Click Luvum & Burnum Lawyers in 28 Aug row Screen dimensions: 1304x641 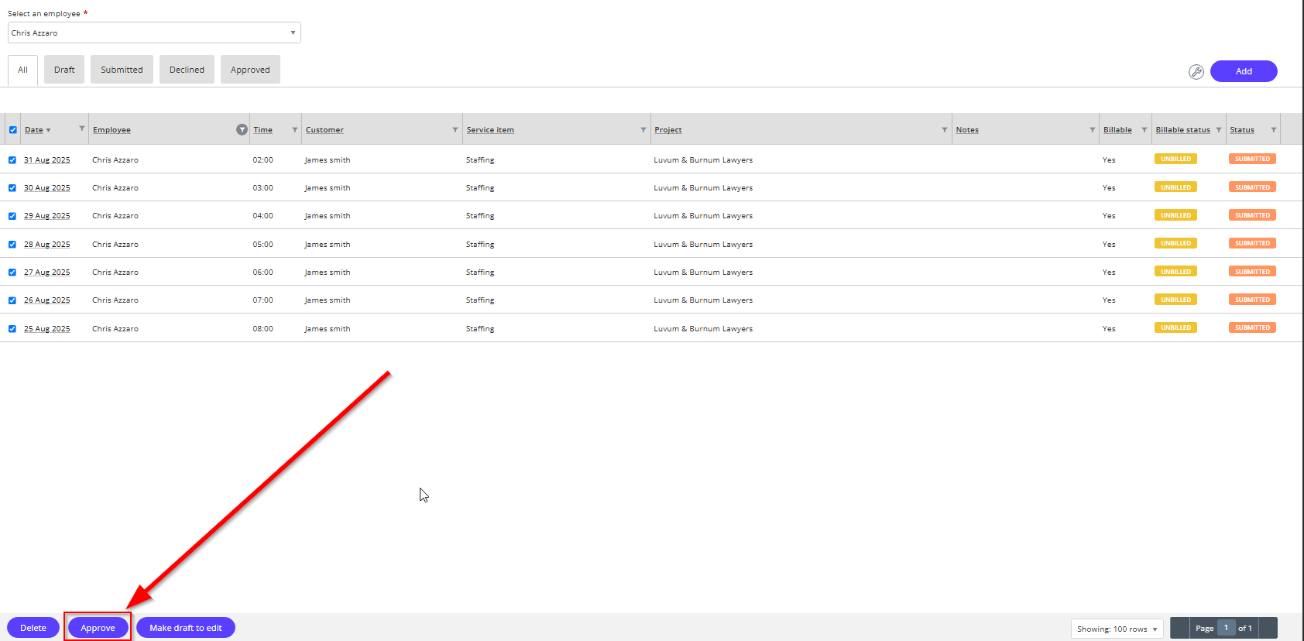pyautogui.click(x=703, y=245)
